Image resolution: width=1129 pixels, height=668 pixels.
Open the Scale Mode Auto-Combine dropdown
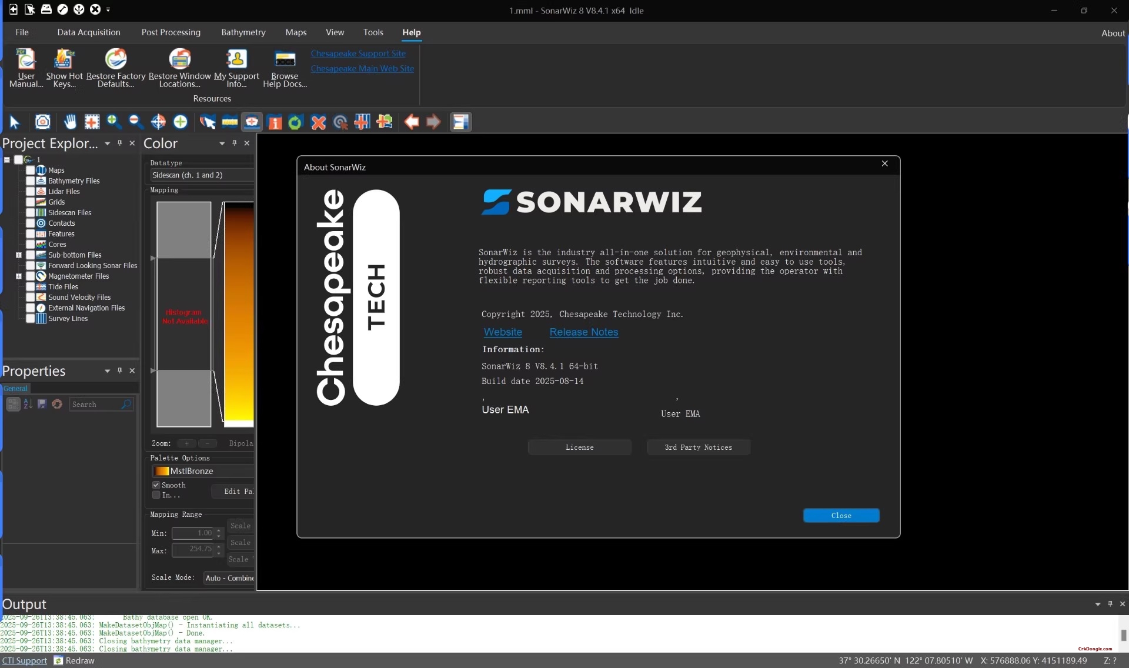pyautogui.click(x=229, y=577)
